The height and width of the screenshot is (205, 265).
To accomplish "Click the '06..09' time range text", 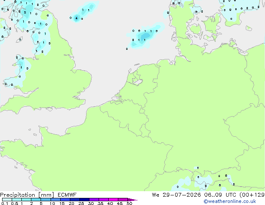I will (x=213, y=195).
